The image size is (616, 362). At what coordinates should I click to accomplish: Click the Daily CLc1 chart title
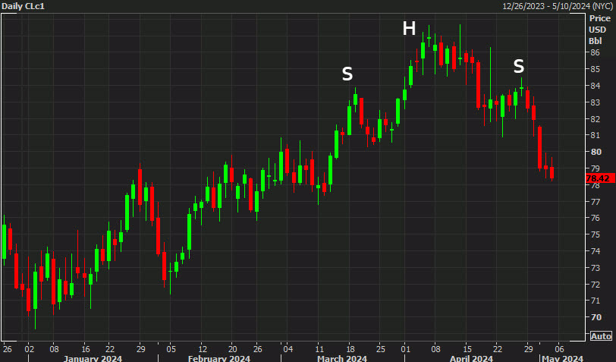tap(24, 6)
